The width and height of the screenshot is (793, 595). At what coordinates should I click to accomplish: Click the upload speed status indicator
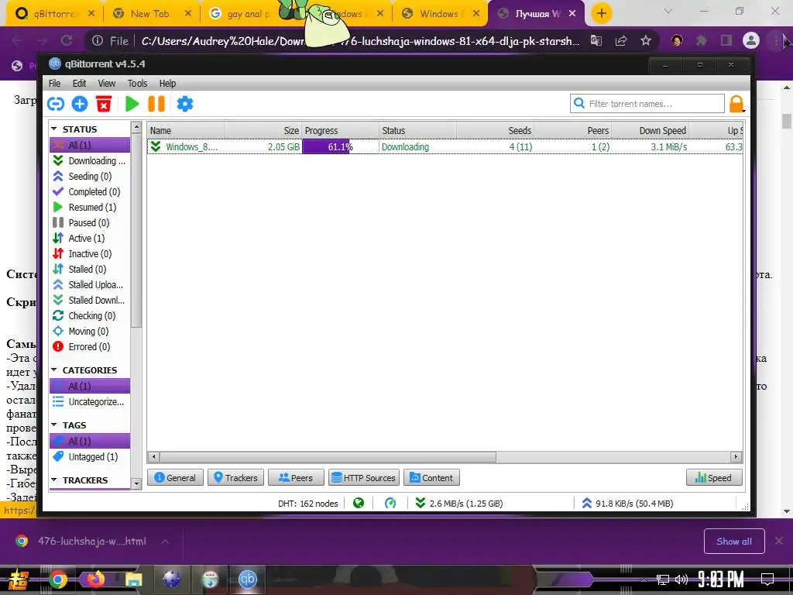tap(627, 504)
